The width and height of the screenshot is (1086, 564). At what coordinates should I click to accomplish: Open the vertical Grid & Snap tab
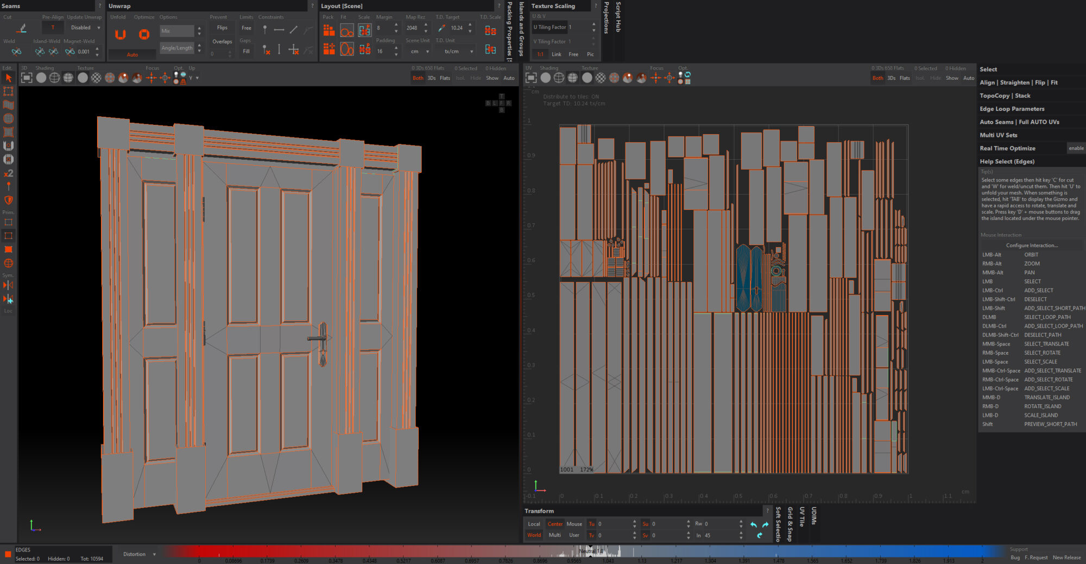790,524
